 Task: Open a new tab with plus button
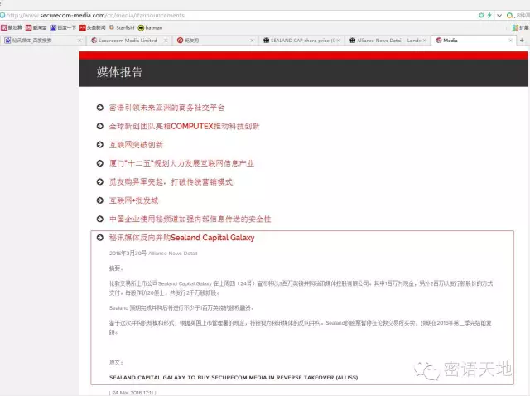[522, 41]
